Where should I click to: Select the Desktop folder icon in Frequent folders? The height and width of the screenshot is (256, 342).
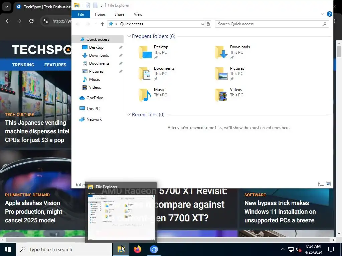coord(146,52)
